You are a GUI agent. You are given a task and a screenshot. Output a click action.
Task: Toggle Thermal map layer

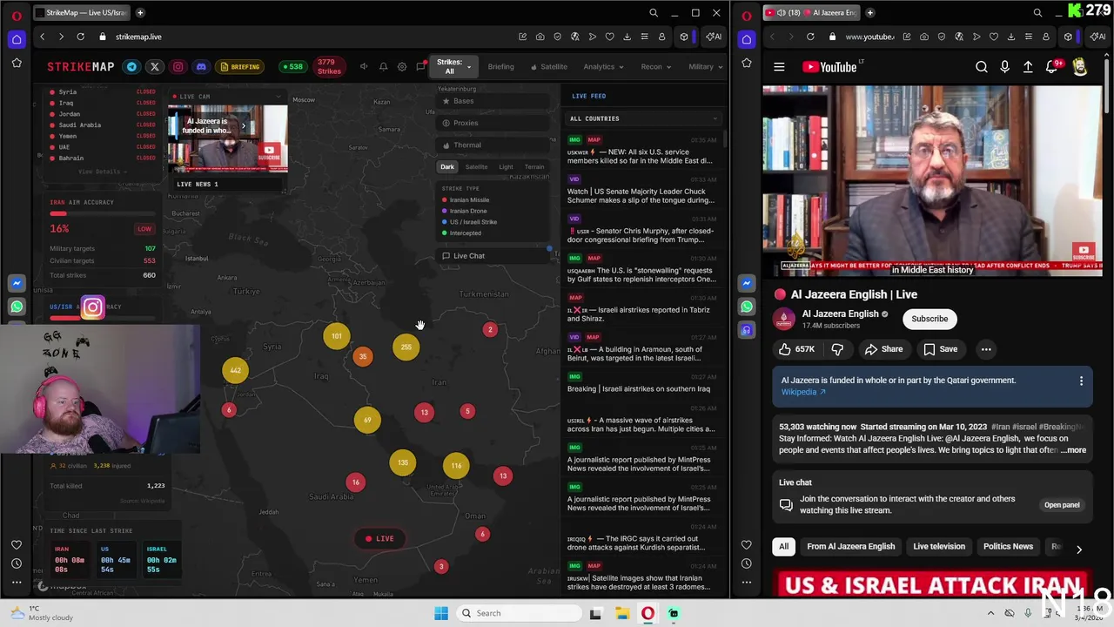click(493, 145)
